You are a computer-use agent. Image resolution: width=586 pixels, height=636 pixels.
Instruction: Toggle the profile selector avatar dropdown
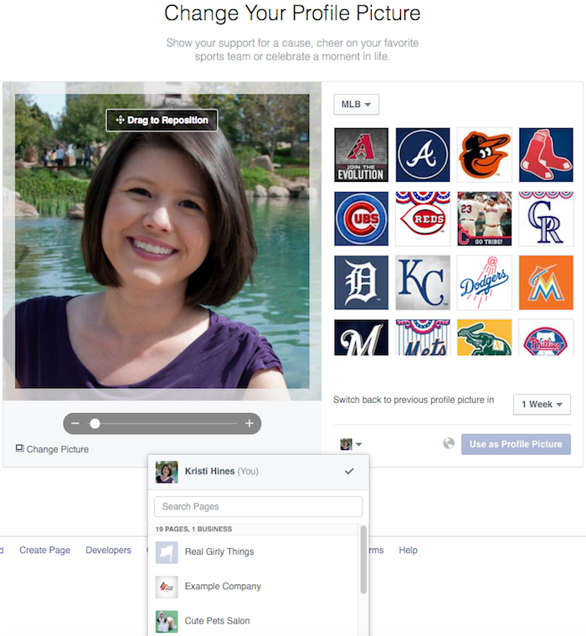tap(351, 444)
